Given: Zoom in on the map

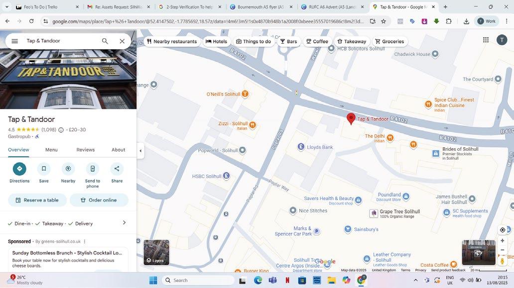Looking at the screenshot, I should pyautogui.click(x=502, y=241).
